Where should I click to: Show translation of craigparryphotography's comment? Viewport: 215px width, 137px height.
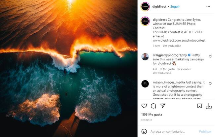click(159, 73)
